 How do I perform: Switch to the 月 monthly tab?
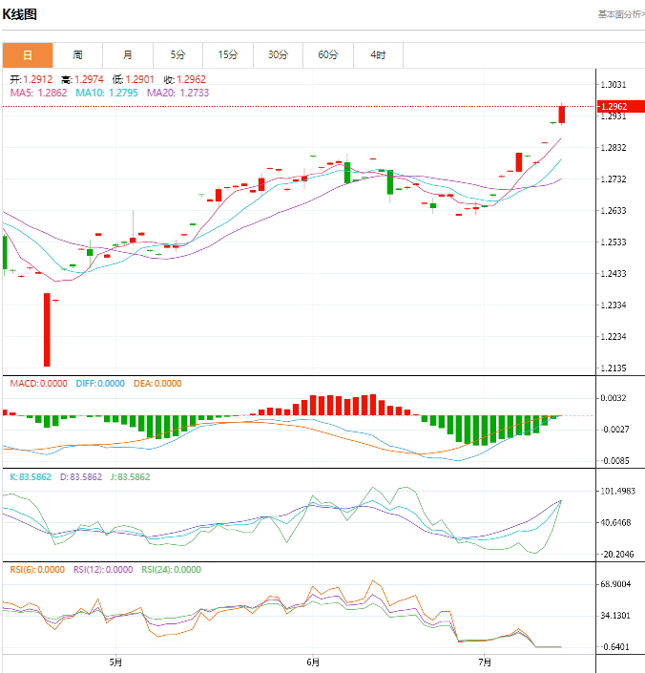click(128, 55)
